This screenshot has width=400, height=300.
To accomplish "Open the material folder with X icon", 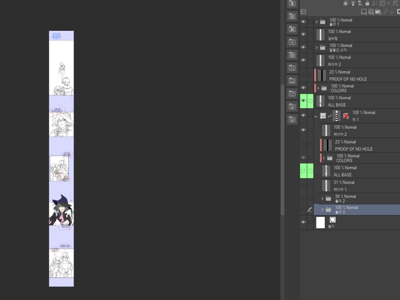I will click(x=292, y=29).
